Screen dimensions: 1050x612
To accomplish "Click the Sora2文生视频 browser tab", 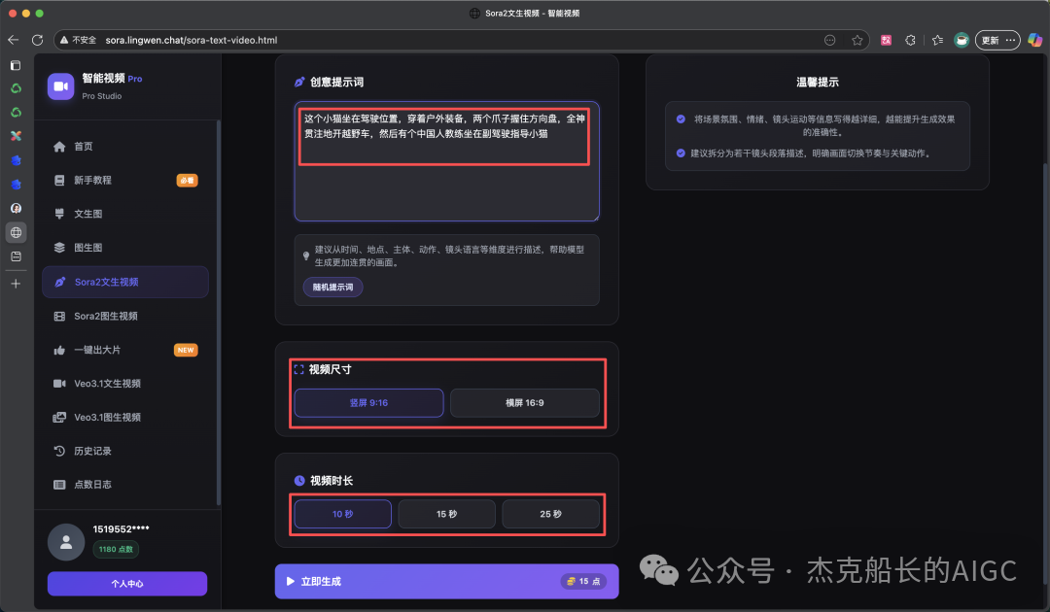I will click(525, 13).
